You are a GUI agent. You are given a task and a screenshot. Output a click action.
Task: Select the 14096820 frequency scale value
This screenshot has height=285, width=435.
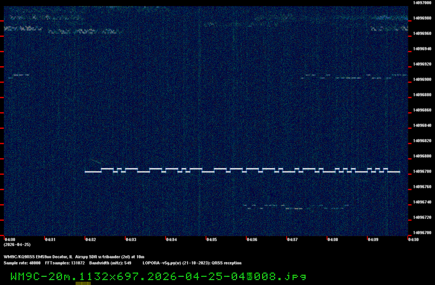tap(422, 141)
